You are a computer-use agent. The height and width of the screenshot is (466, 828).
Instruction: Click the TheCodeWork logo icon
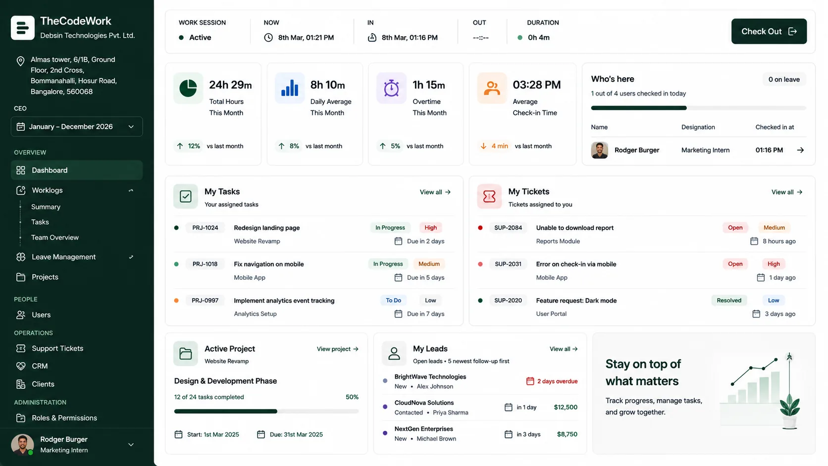tap(23, 28)
